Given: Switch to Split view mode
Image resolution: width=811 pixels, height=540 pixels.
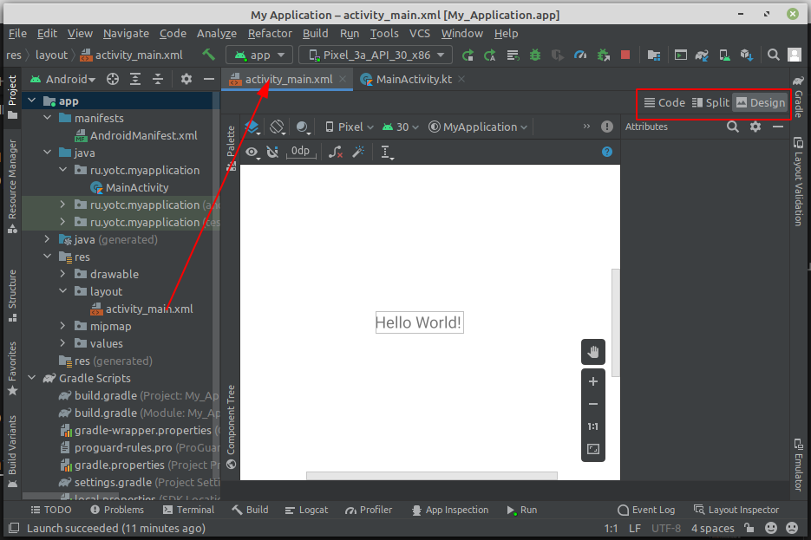Looking at the screenshot, I should (x=710, y=102).
